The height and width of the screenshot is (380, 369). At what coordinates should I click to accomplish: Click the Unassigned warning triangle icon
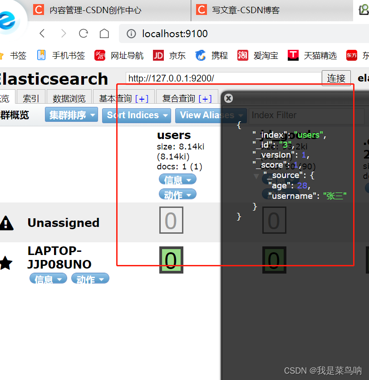pos(6,223)
